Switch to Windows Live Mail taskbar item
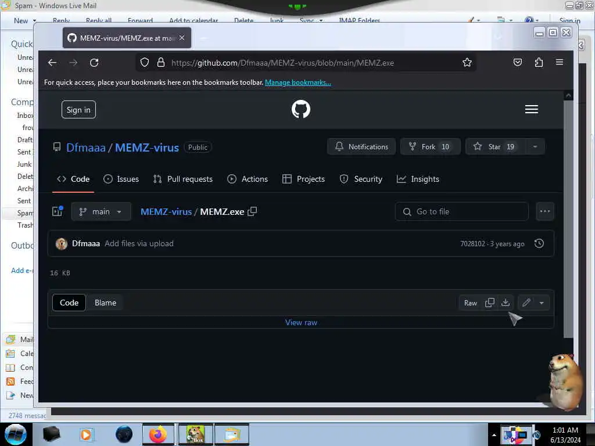 pos(232,434)
